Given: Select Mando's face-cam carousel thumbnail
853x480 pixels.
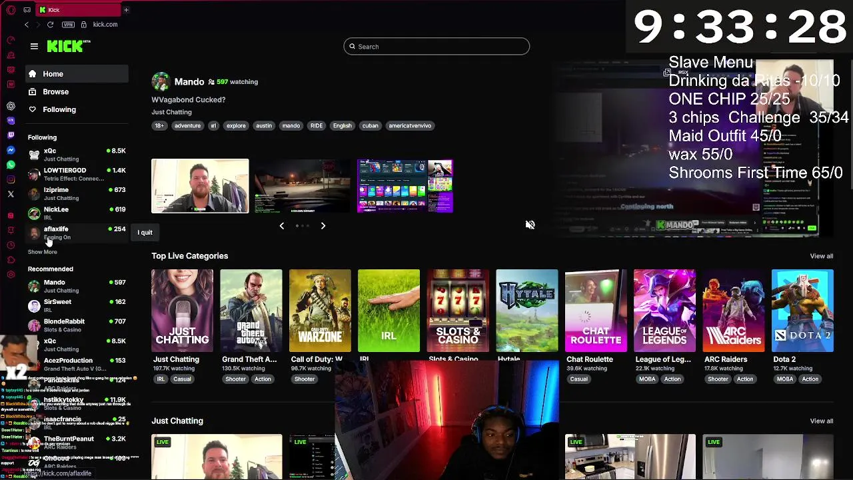Looking at the screenshot, I should [200, 186].
